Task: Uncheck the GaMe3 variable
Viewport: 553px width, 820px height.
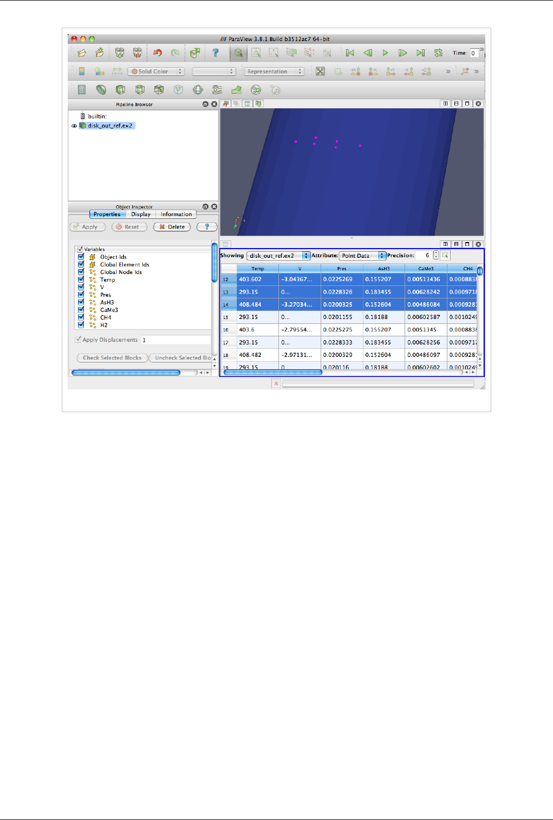Action: tap(81, 310)
